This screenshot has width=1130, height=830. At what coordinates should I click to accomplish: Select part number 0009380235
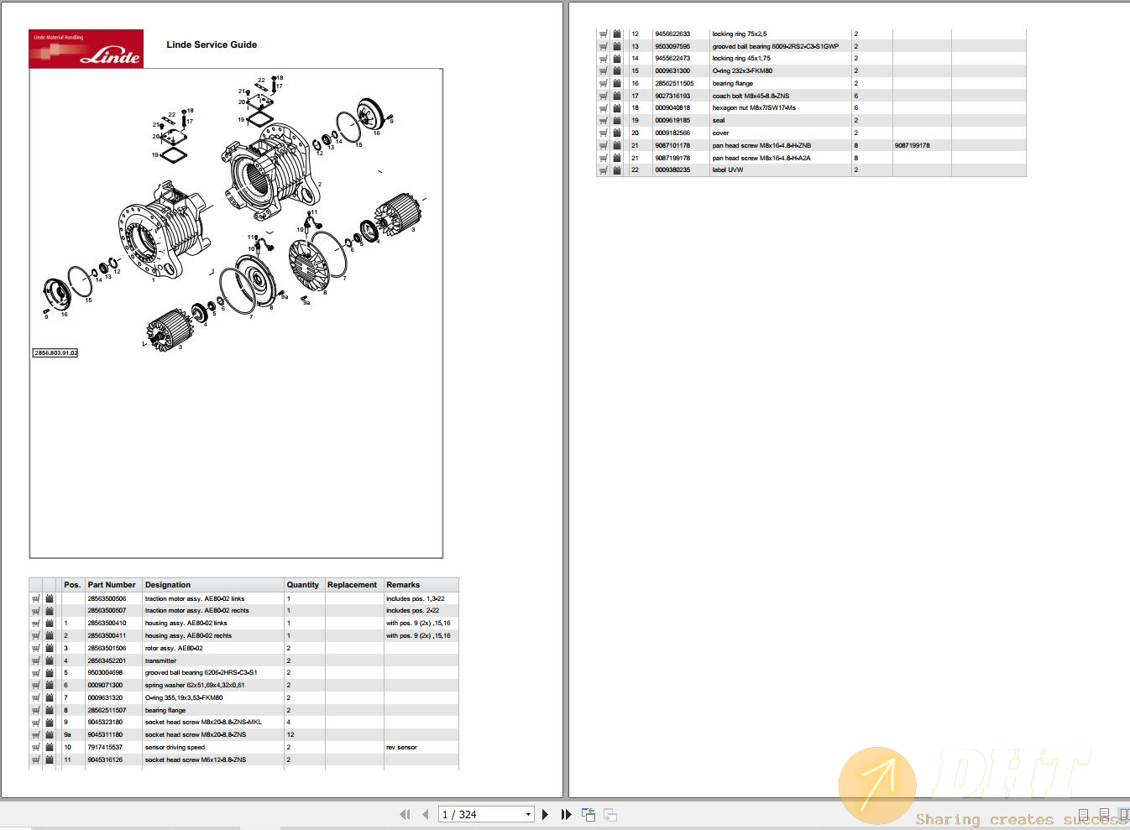tap(672, 170)
